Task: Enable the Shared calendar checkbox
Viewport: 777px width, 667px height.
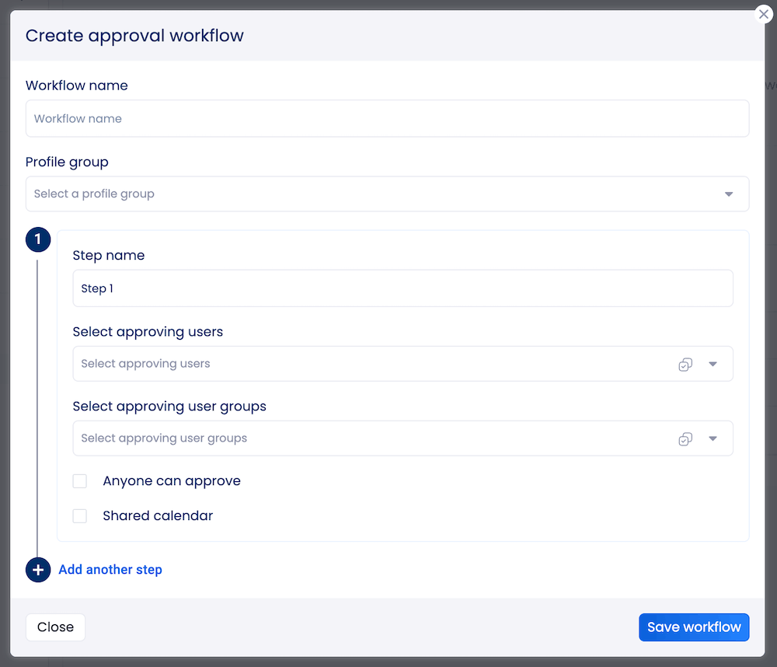Action: [79, 515]
